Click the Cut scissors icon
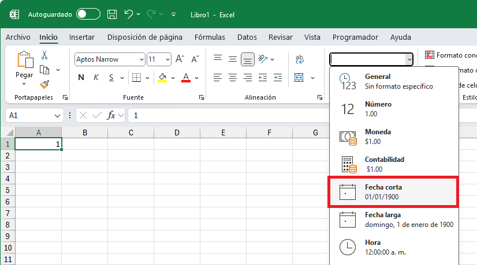The image size is (477, 265). pos(44,55)
